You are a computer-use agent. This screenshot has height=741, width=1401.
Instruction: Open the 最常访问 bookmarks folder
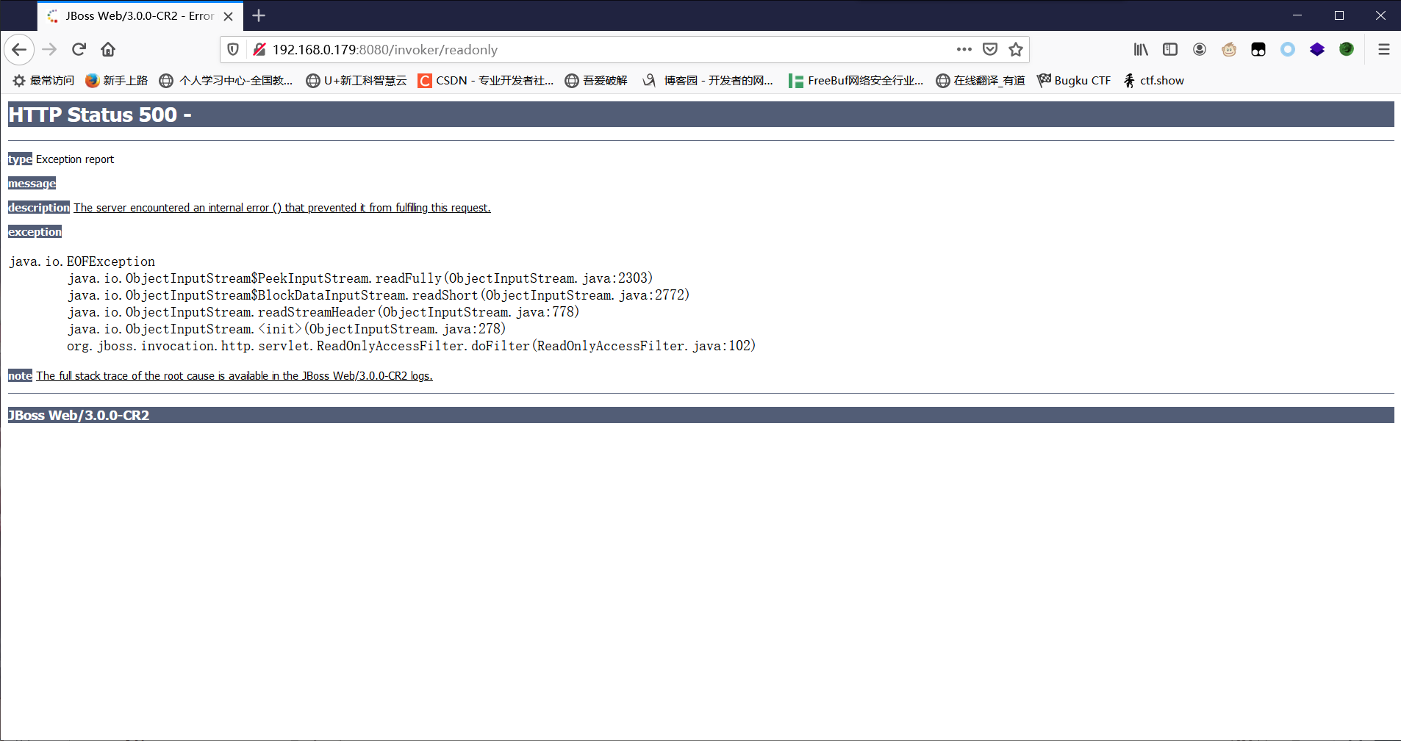coord(43,81)
